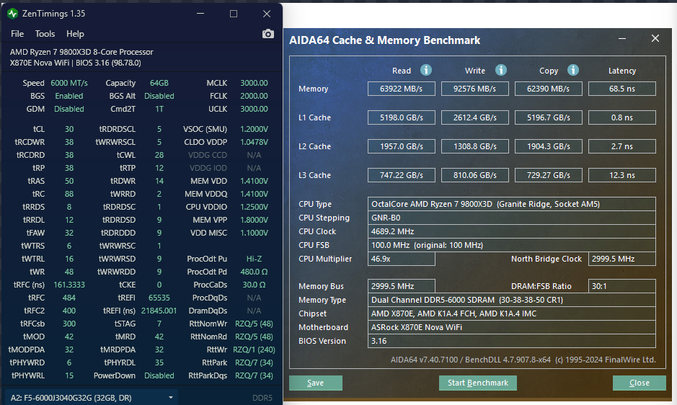Click the CPU Type value field
Viewport: 677px width, 405px height.
(x=512, y=204)
